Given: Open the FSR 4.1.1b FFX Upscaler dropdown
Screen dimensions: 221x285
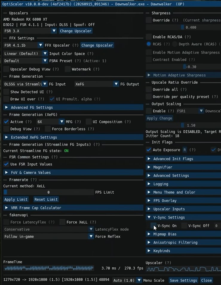Looking at the screenshot, I should click(x=23, y=45).
